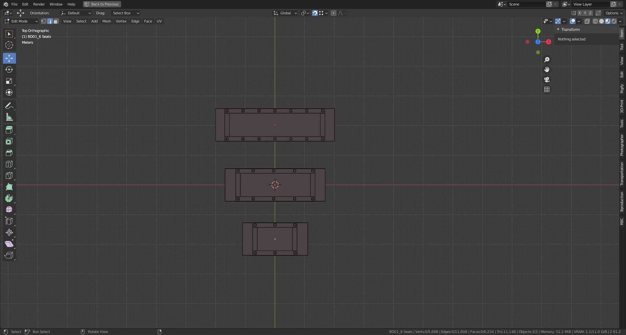
Task: Activate the Spin tool
Action: click(x=9, y=199)
